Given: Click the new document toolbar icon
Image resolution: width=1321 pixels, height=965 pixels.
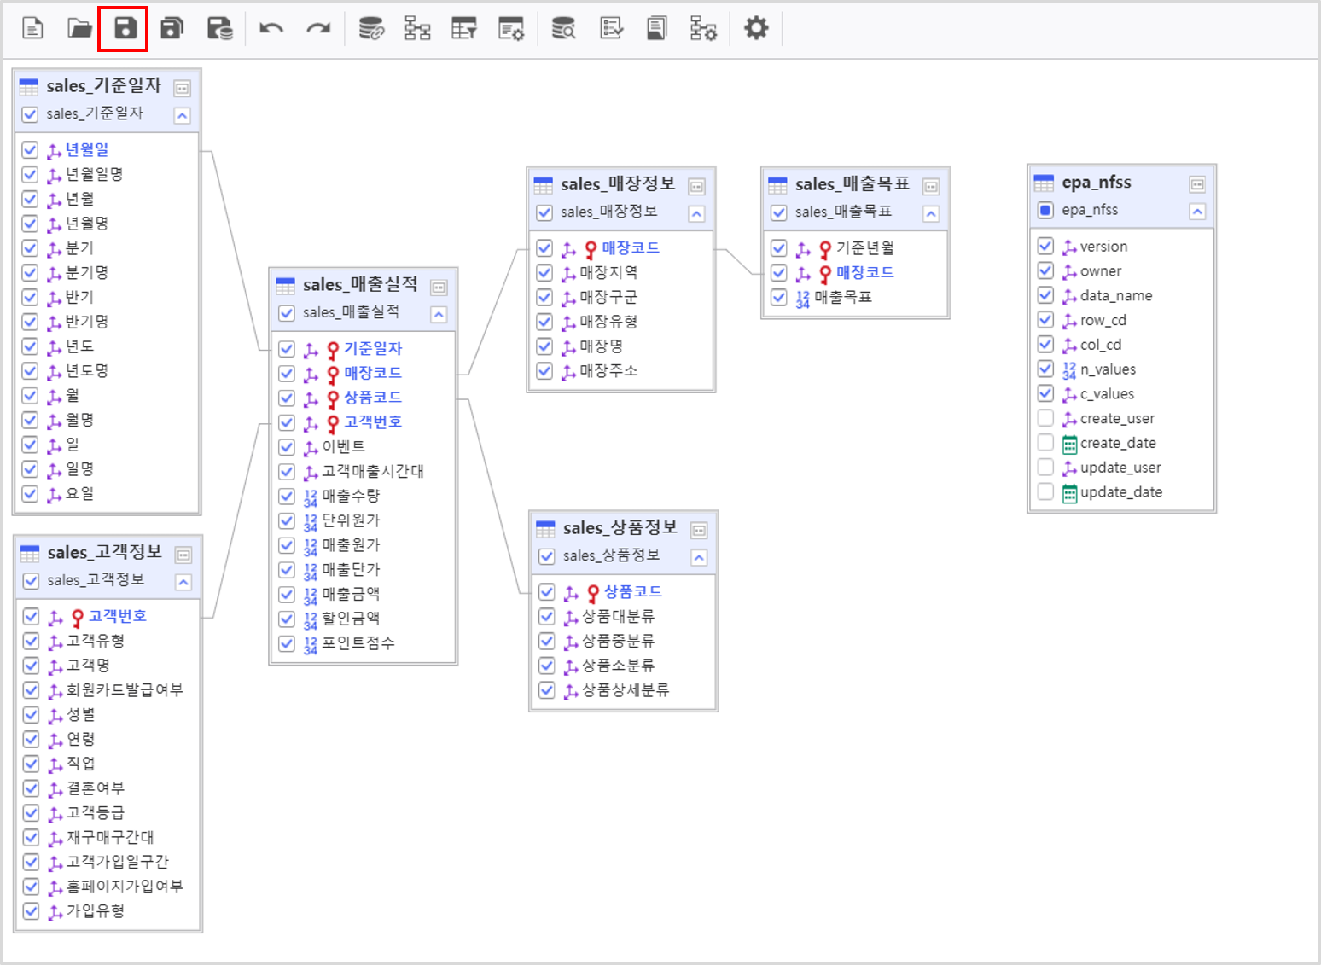Looking at the screenshot, I should click(32, 28).
